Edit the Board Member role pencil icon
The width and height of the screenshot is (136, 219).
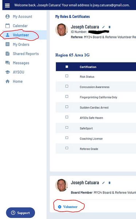(x=103, y=183)
